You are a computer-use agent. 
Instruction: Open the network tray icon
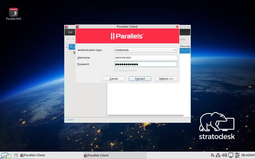[x=218, y=155]
